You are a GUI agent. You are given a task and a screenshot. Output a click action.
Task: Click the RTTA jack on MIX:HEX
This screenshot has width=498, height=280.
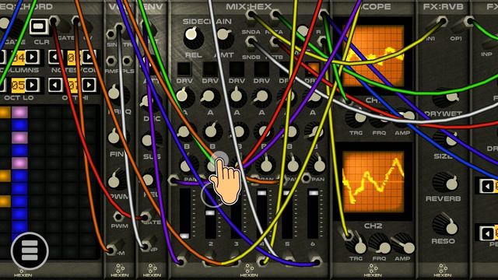click(275, 15)
